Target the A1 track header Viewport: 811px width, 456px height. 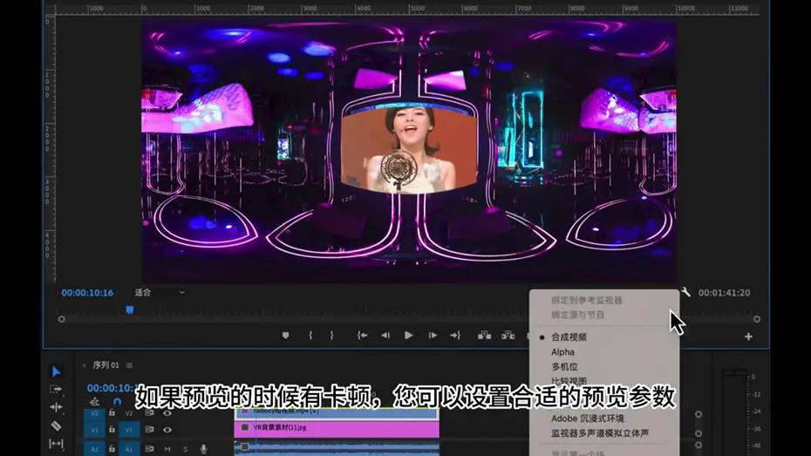[x=129, y=449]
